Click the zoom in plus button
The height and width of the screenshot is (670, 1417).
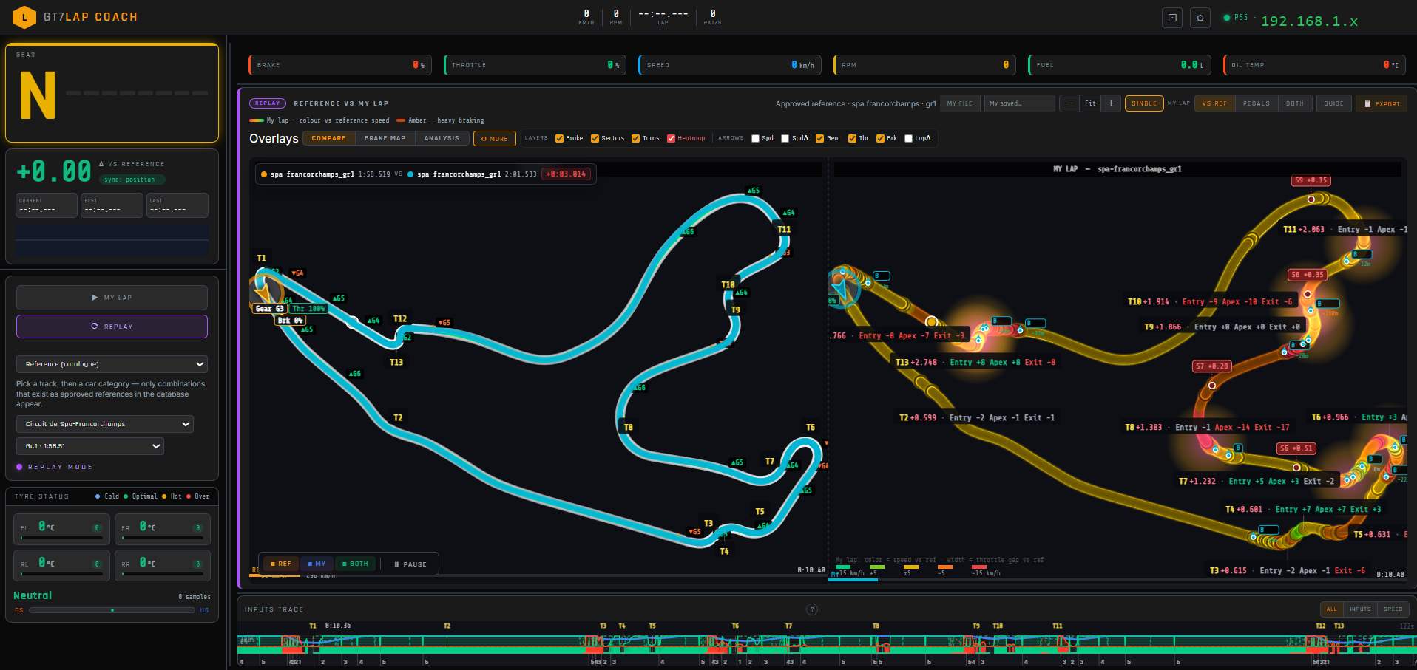coord(1111,103)
